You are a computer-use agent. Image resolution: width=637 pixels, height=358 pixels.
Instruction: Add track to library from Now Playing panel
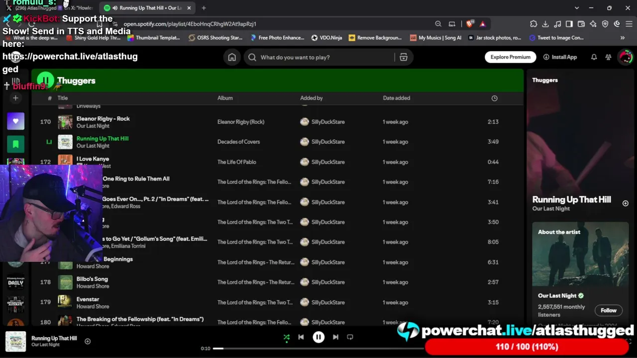point(626,203)
